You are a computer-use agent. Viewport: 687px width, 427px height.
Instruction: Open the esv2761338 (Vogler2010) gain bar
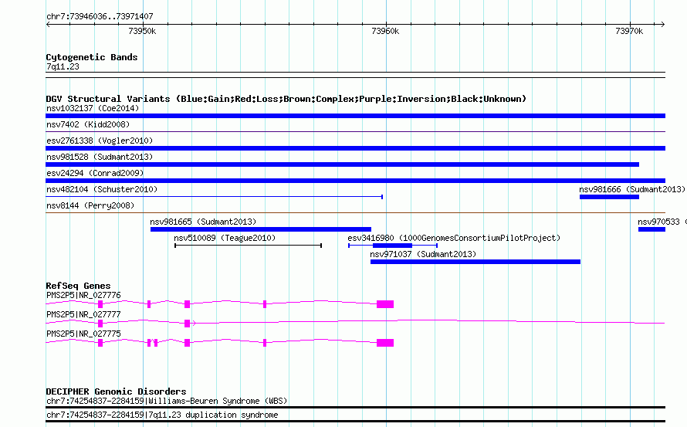click(355, 148)
